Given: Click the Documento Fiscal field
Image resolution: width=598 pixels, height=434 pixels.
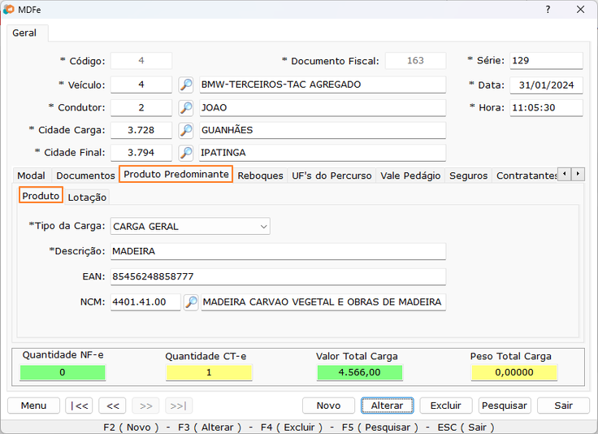Looking at the screenshot, I should point(415,61).
